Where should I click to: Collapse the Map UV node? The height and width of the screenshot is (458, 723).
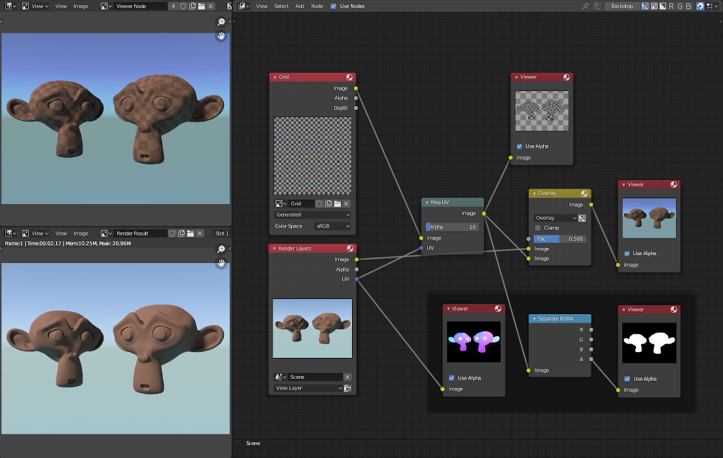click(426, 202)
